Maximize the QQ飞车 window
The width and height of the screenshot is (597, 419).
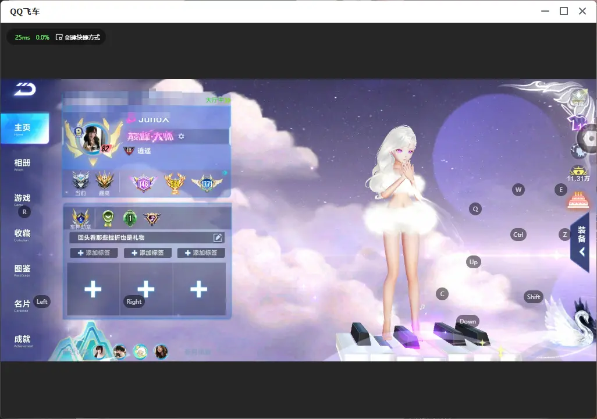pos(564,12)
